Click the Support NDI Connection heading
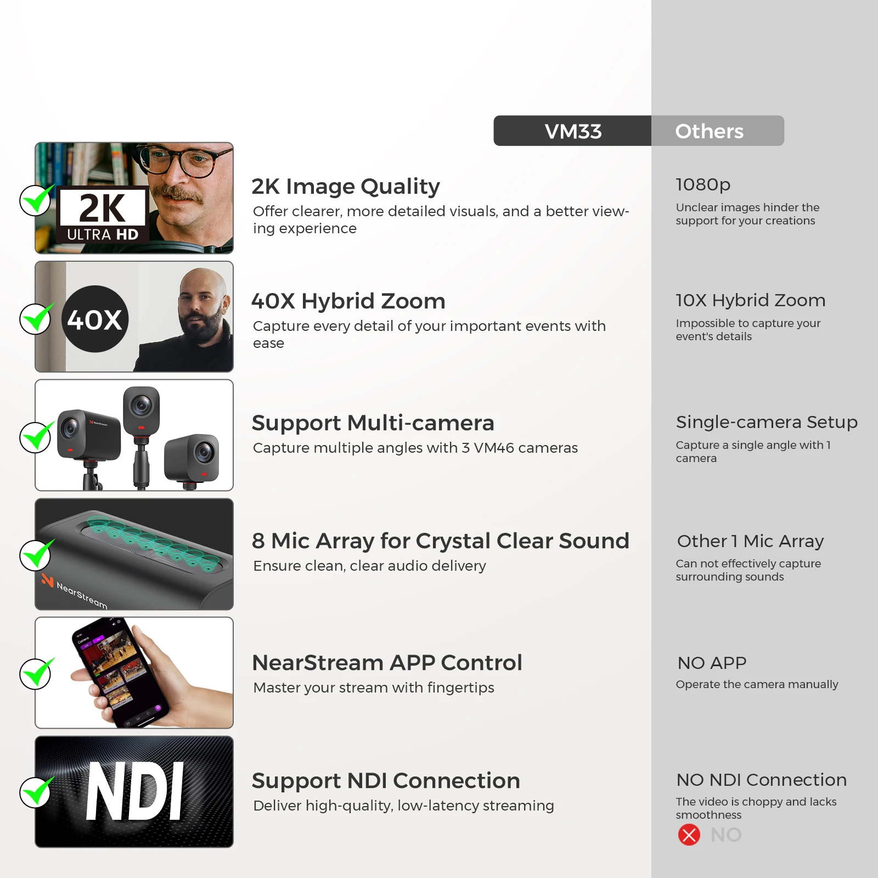 point(386,781)
